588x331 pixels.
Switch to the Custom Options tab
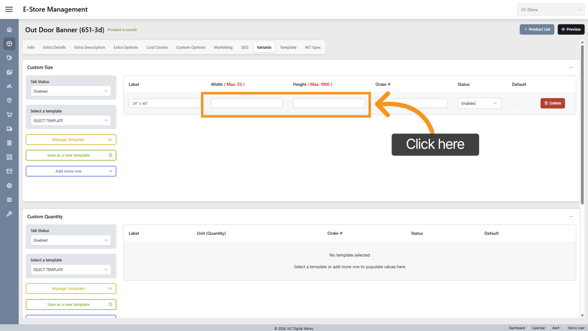190,47
